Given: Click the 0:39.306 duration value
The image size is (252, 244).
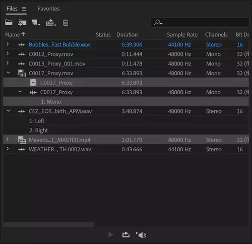Looking at the screenshot, I should tap(132, 45).
